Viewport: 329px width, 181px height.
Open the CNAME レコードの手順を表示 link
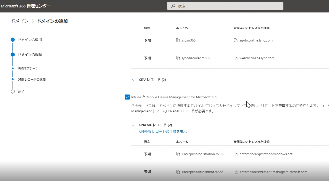point(163,132)
